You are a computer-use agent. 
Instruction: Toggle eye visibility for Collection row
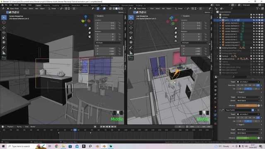click(257, 15)
